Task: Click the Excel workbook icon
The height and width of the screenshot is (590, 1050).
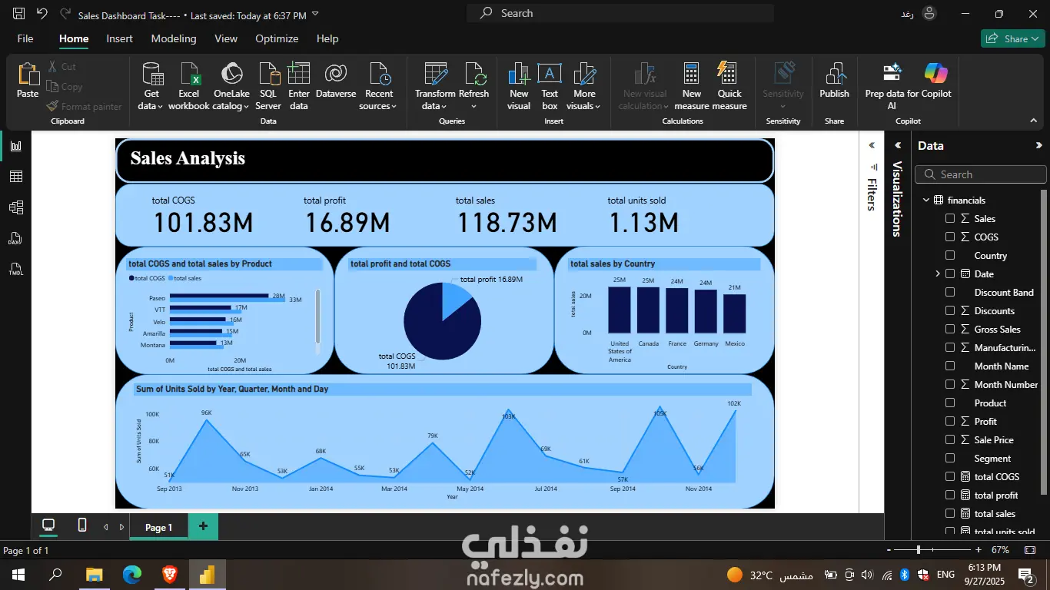Action: point(189,74)
